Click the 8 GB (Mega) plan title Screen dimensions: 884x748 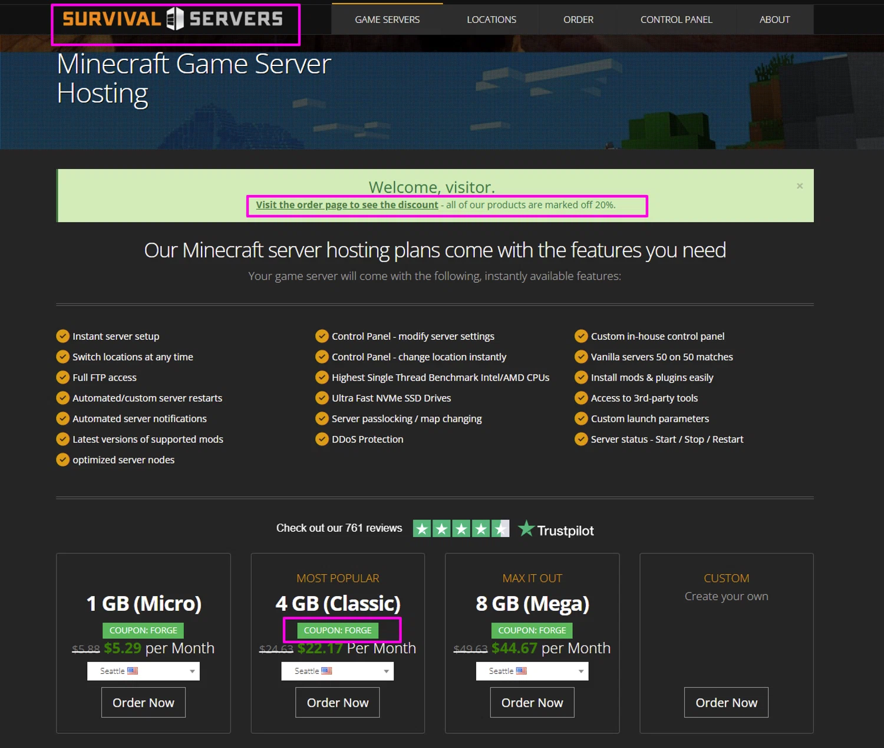pos(532,604)
